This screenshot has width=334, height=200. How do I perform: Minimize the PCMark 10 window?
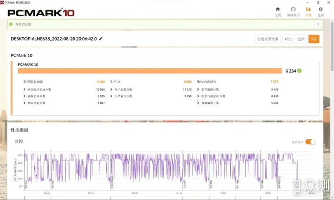(x=308, y=2)
